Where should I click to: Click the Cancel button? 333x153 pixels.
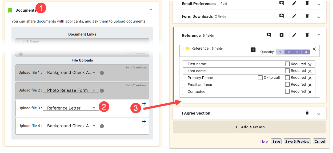point(319,141)
